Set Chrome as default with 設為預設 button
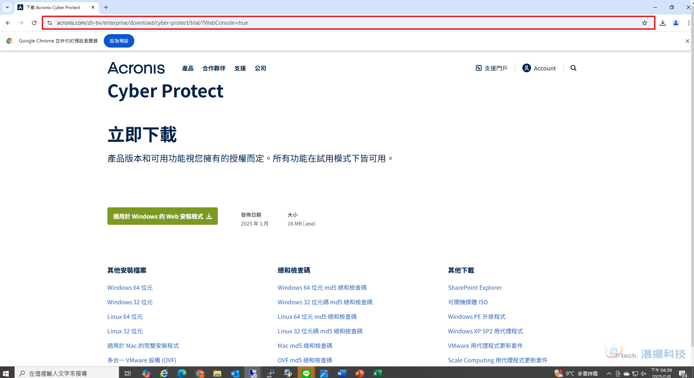Viewport: 694px width, 378px height. [119, 41]
